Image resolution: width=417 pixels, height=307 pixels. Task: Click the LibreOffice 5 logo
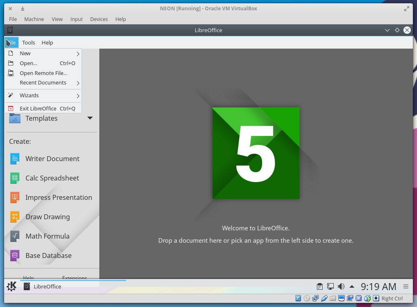pos(256,153)
